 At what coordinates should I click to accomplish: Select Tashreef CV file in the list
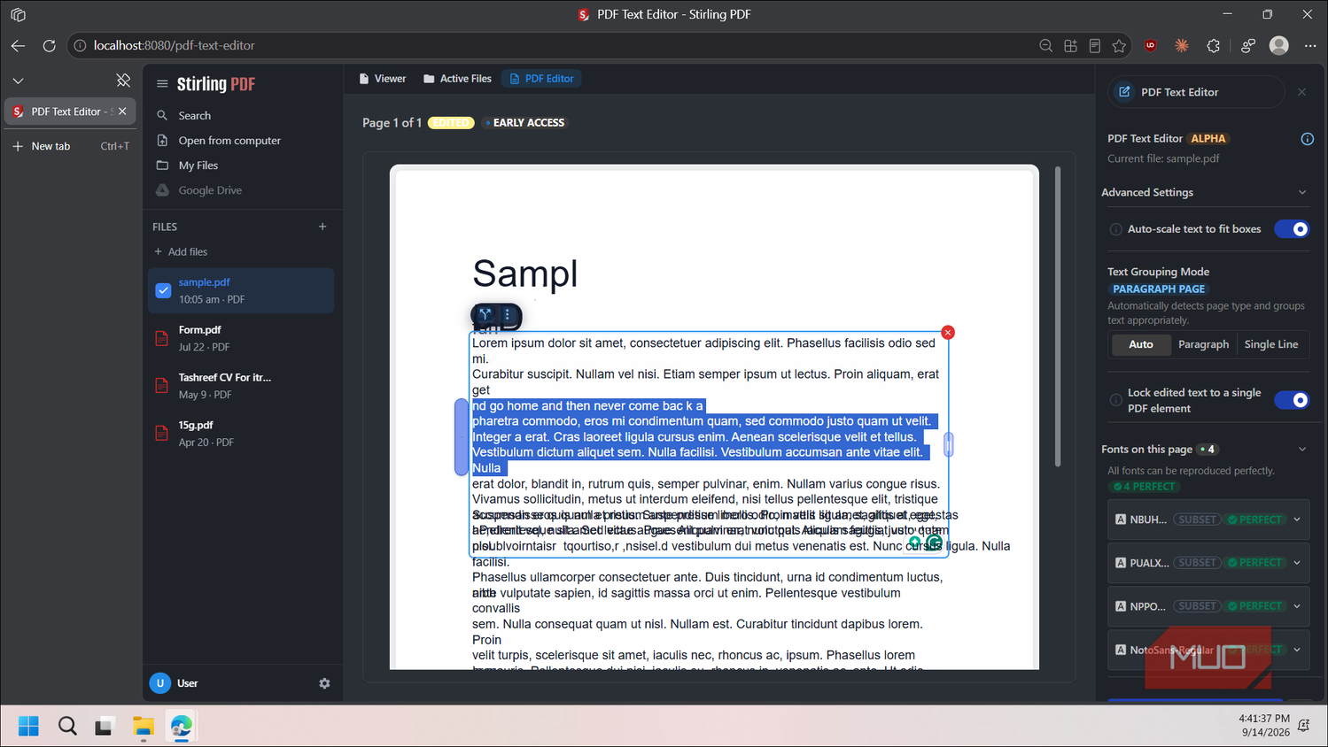pyautogui.click(x=241, y=386)
